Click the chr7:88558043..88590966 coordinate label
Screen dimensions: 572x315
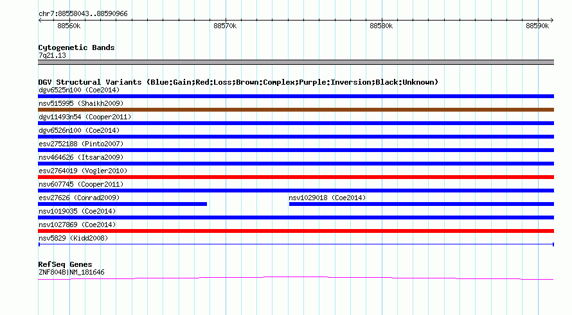(83, 14)
